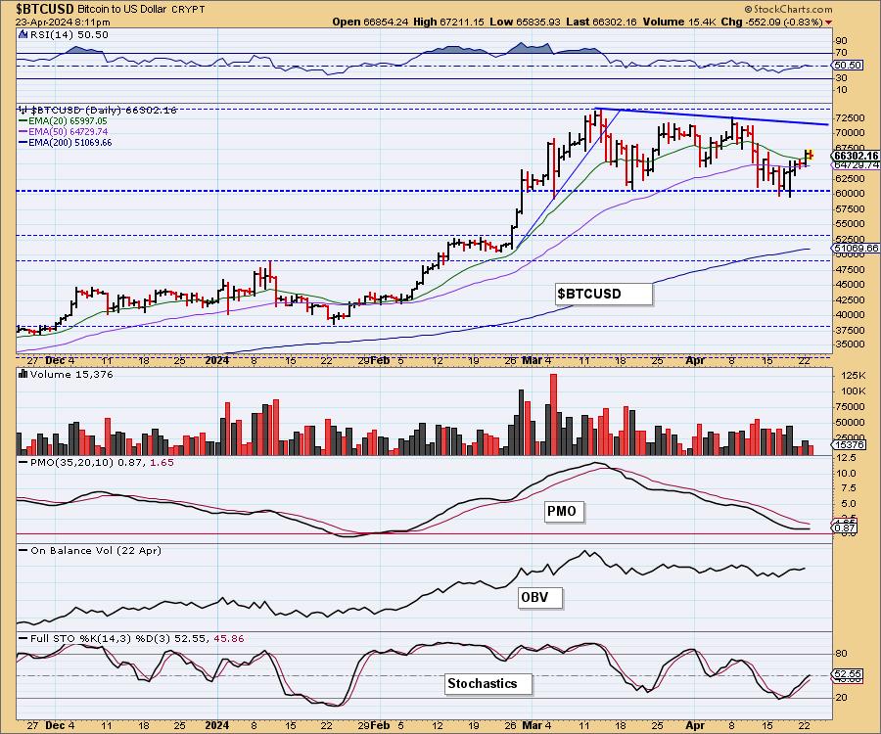Click the Mar month label under price chart

[x=531, y=360]
